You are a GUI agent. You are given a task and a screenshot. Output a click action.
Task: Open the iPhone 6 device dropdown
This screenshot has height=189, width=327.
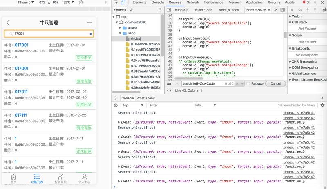point(25,2)
